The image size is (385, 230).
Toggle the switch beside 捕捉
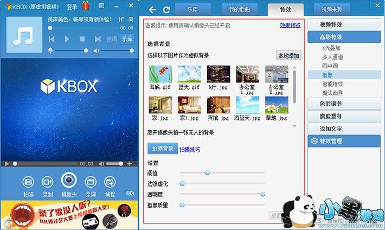point(130,193)
